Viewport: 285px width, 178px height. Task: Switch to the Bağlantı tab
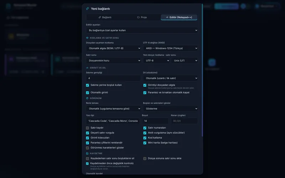105,17
